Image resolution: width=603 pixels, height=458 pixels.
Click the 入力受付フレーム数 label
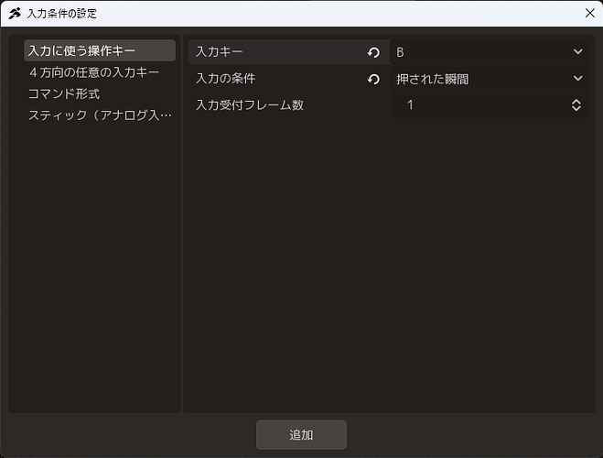click(250, 105)
